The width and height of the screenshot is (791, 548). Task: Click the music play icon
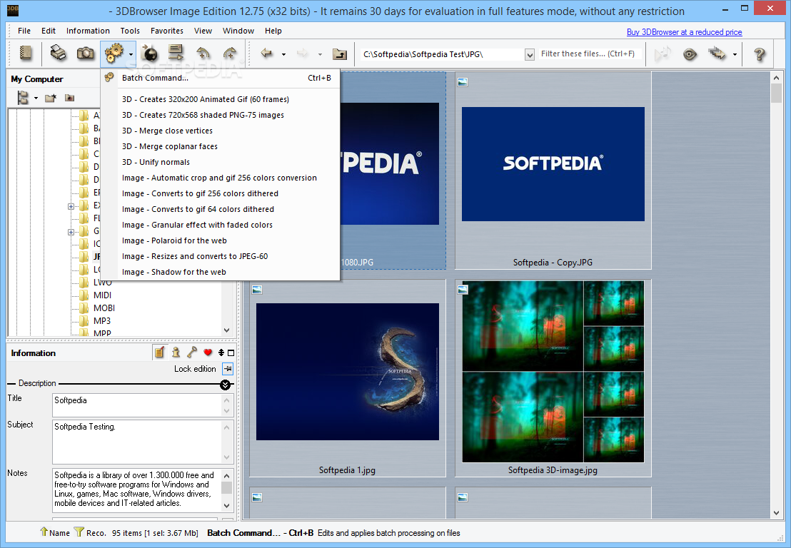662,54
